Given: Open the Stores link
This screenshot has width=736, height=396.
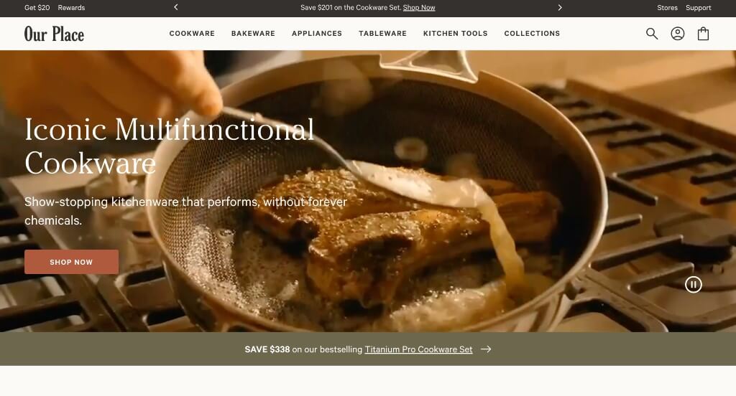Looking at the screenshot, I should tap(667, 7).
